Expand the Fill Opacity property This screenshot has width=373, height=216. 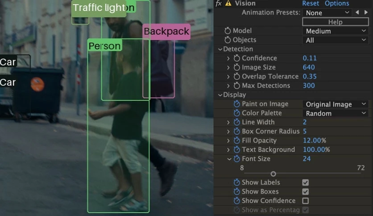(x=228, y=141)
